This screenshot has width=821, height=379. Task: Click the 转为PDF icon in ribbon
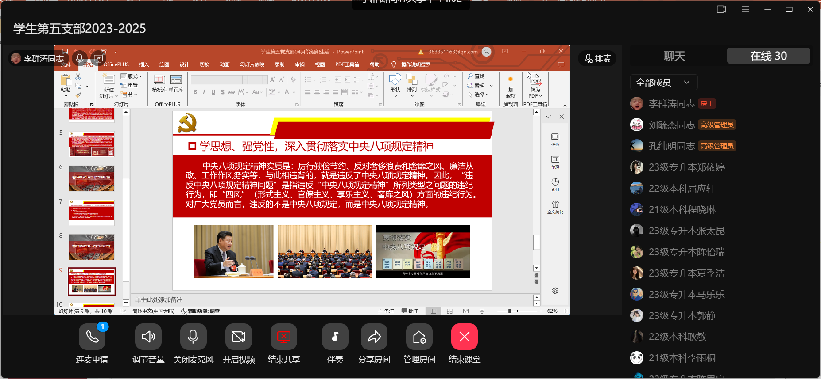(x=535, y=86)
